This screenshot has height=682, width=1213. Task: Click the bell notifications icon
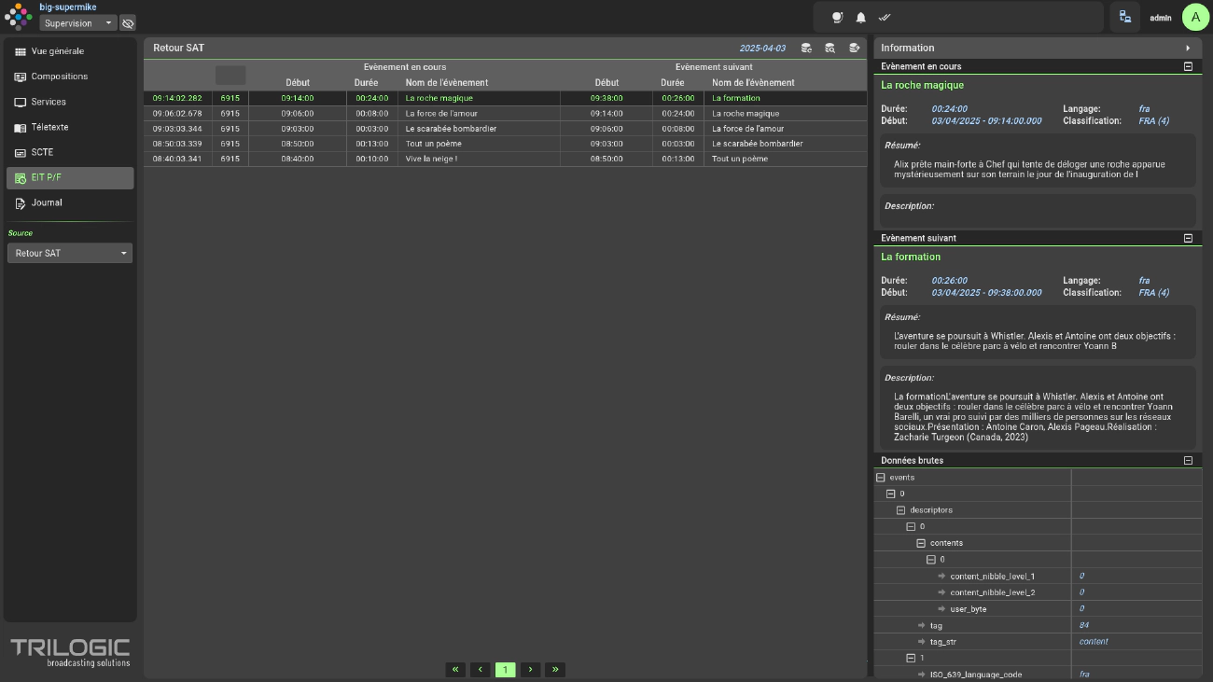point(861,18)
